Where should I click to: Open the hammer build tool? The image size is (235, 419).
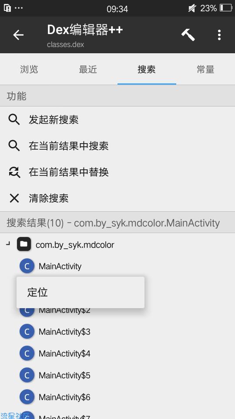188,35
